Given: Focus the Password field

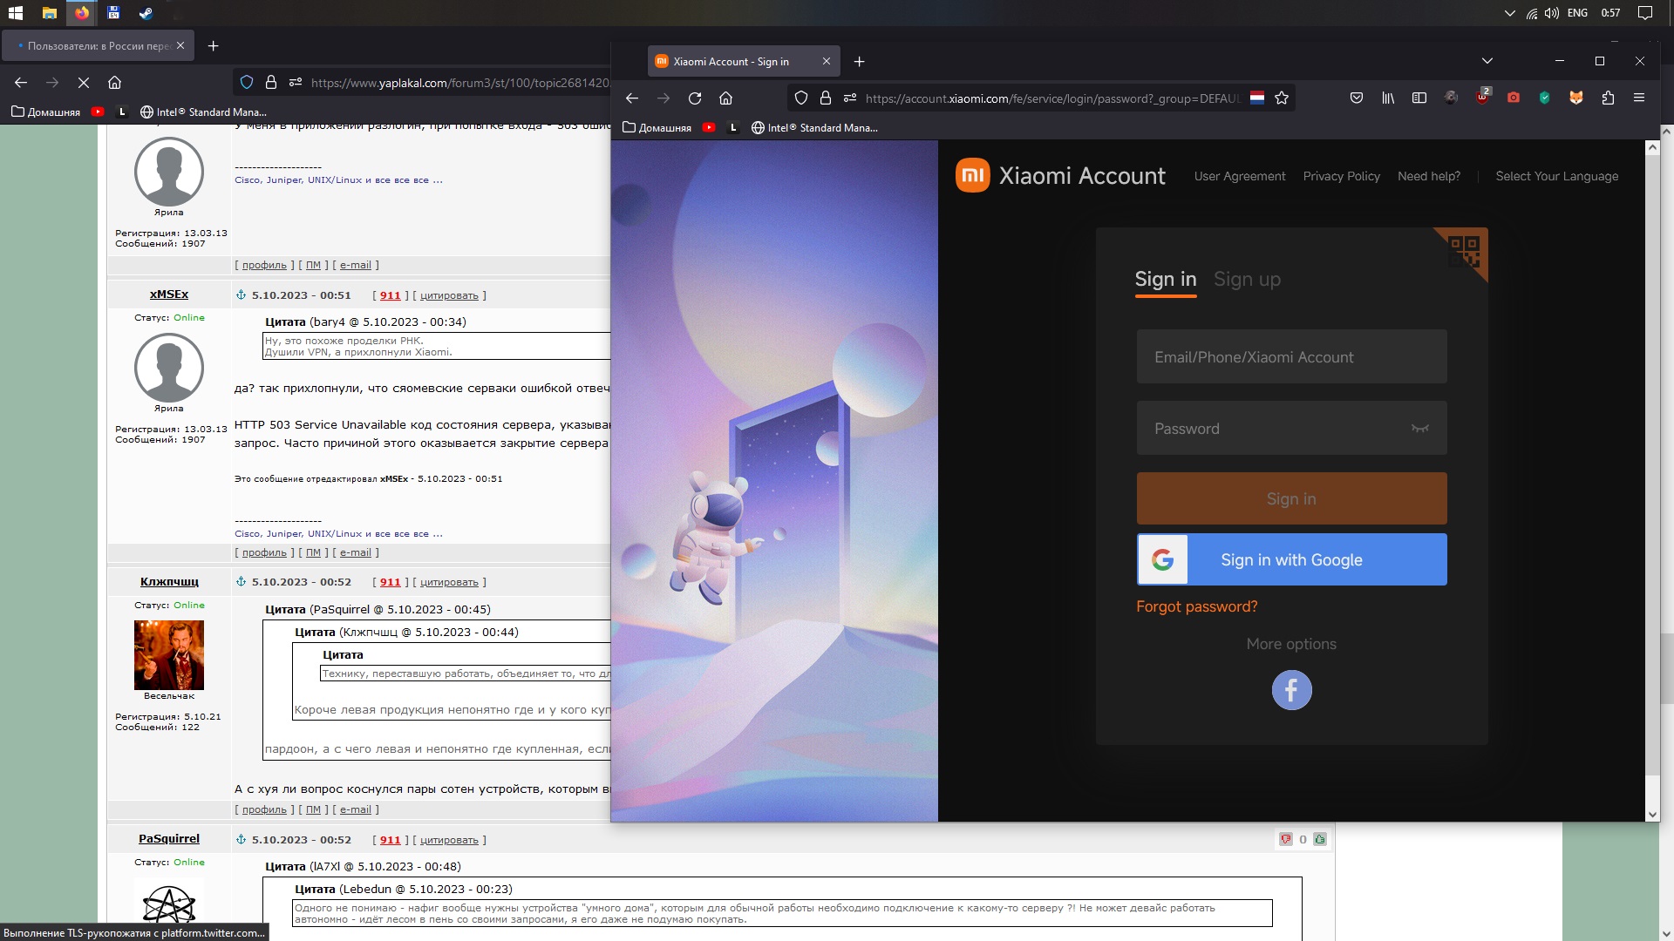Looking at the screenshot, I should coord(1291,428).
